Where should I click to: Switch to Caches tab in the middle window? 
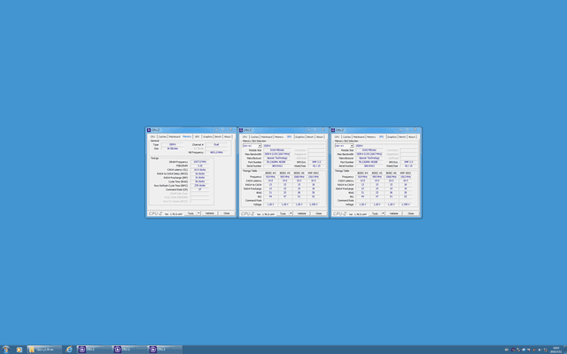pos(254,137)
